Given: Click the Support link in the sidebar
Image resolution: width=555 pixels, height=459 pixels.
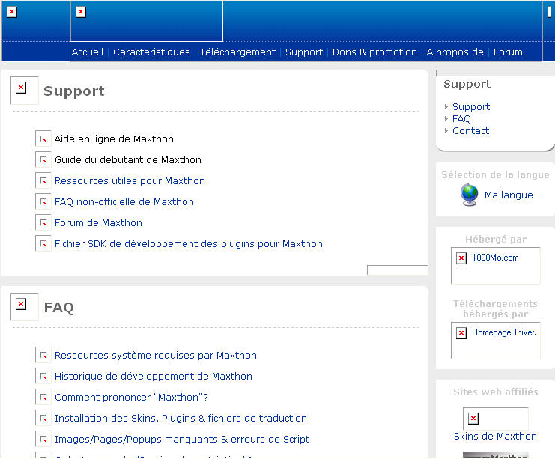Looking at the screenshot, I should pyautogui.click(x=471, y=106).
